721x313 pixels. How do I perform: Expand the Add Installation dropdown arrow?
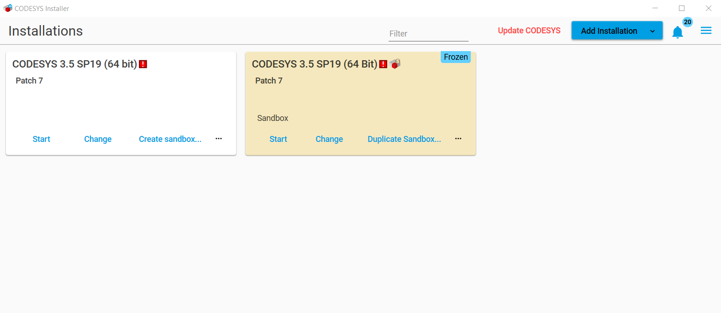pyautogui.click(x=652, y=31)
